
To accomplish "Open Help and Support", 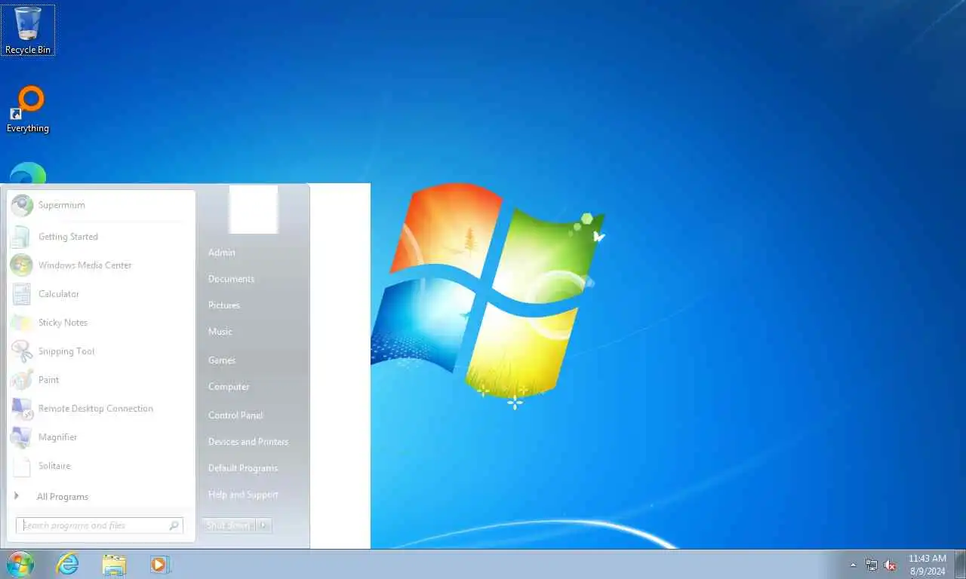I will point(243,495).
